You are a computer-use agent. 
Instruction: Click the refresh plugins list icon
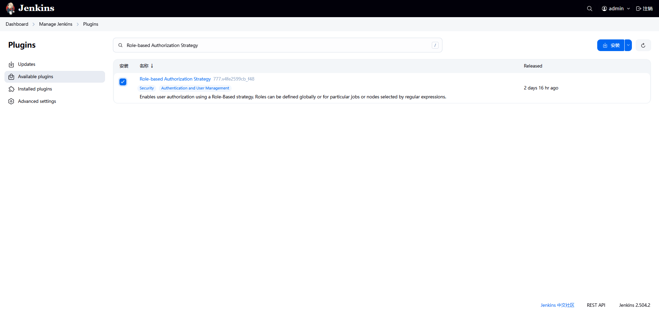(643, 45)
